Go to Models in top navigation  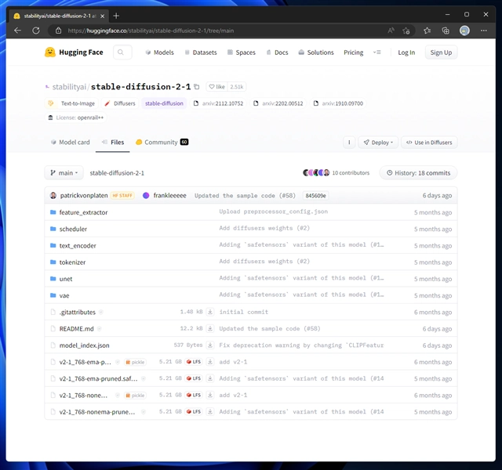tap(159, 52)
